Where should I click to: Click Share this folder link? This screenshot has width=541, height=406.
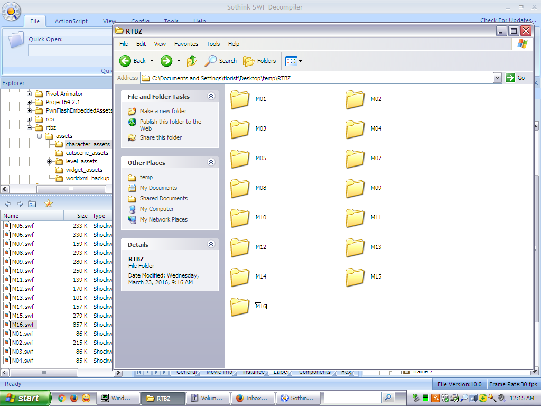[161, 137]
